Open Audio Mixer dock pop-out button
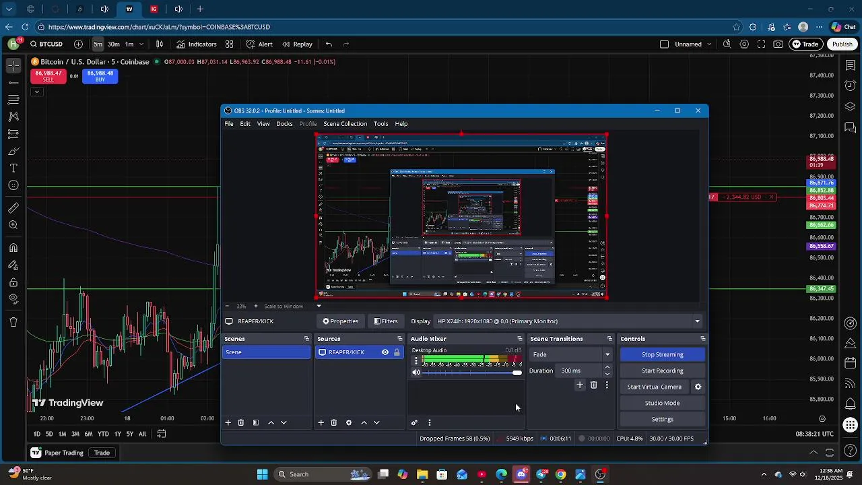862x485 pixels. pyautogui.click(x=519, y=339)
